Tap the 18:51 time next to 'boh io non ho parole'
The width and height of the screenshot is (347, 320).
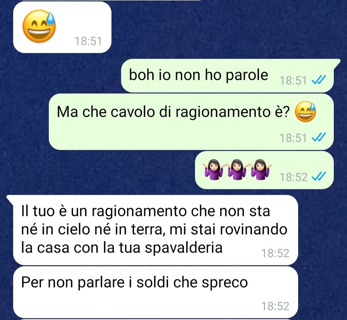(293, 81)
